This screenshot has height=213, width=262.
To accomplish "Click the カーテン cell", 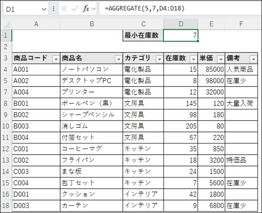I will 91,206.
